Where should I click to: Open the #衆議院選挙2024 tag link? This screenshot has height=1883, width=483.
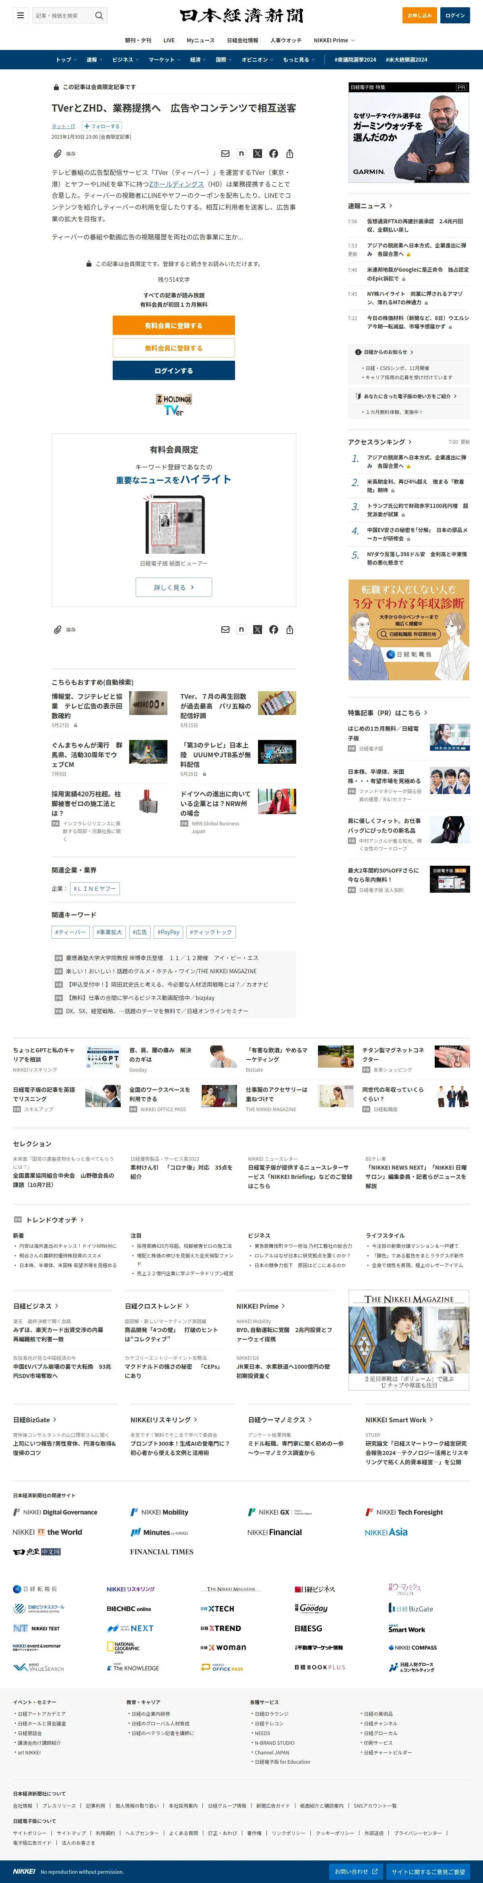tap(355, 60)
